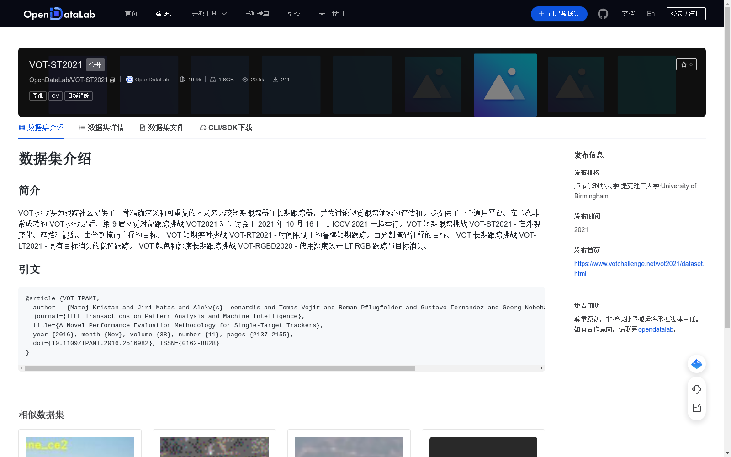Switch language to En
This screenshot has width=731, height=457.
click(651, 14)
